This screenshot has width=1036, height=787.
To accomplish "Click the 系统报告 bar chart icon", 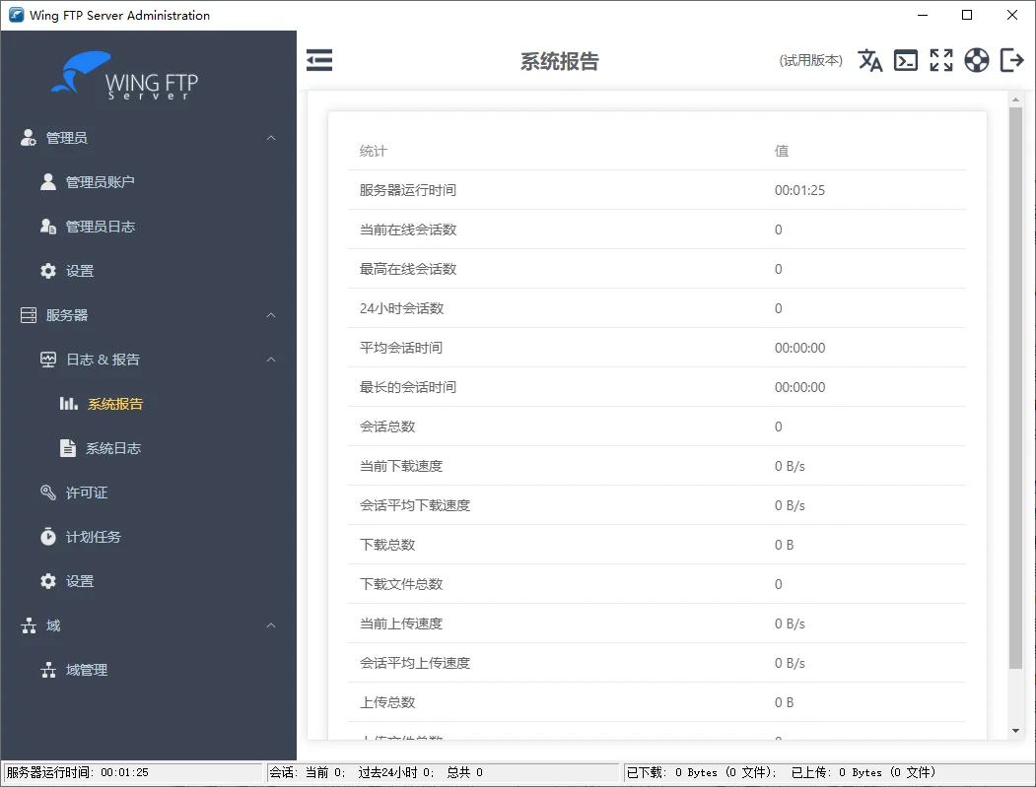I will click(x=69, y=404).
